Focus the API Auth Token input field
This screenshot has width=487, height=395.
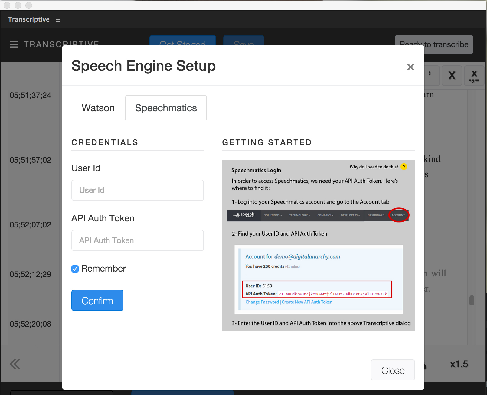pos(138,240)
